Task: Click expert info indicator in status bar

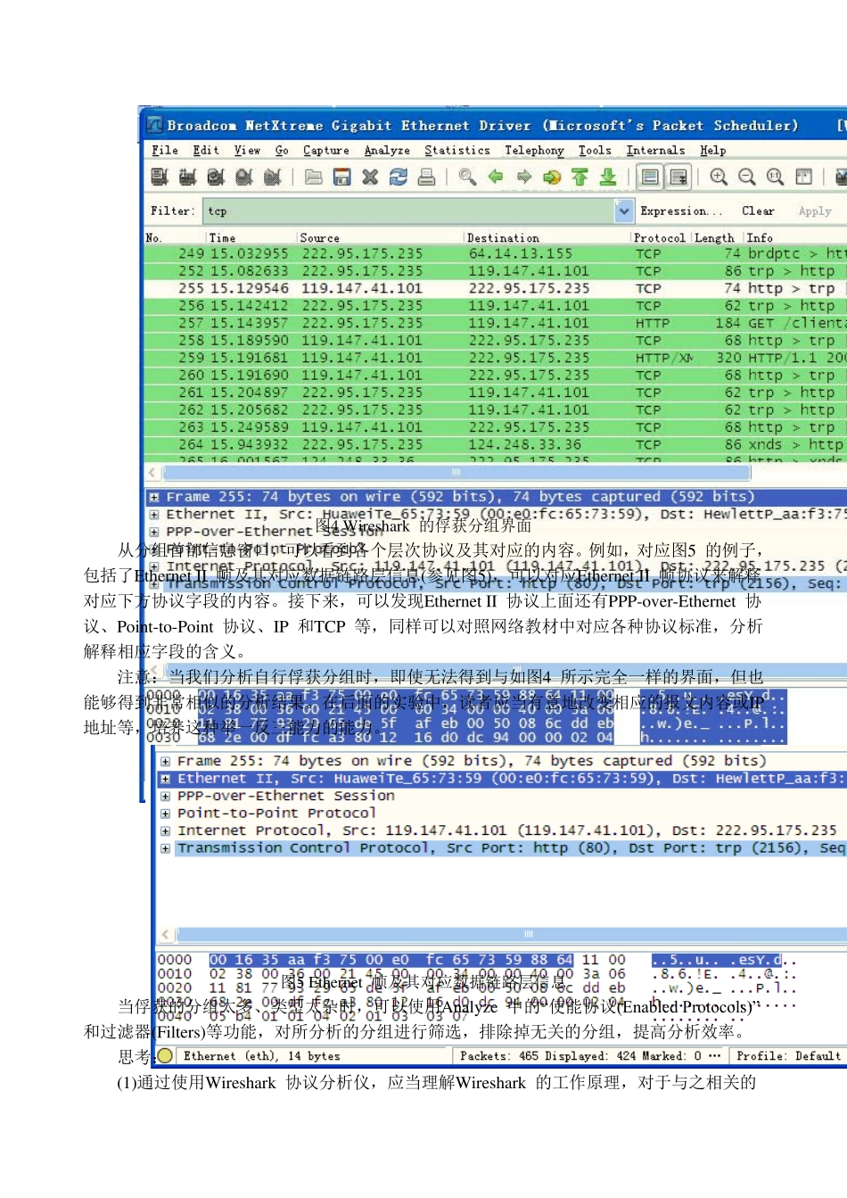Action: pos(165,1056)
